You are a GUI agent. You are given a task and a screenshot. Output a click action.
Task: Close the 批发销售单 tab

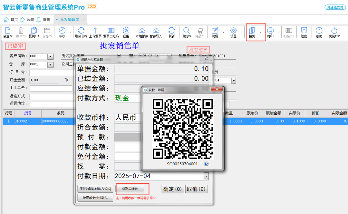click(x=84, y=20)
